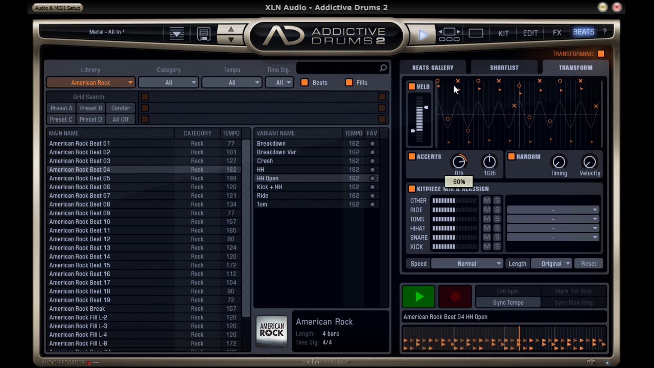Solo the TOMS kitpiece

point(497,219)
